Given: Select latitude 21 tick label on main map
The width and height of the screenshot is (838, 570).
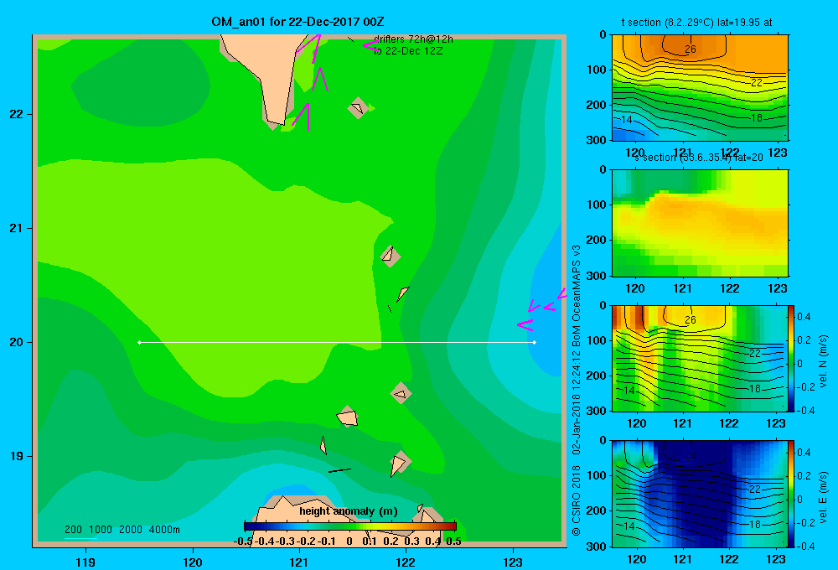Looking at the screenshot, I should [x=17, y=228].
